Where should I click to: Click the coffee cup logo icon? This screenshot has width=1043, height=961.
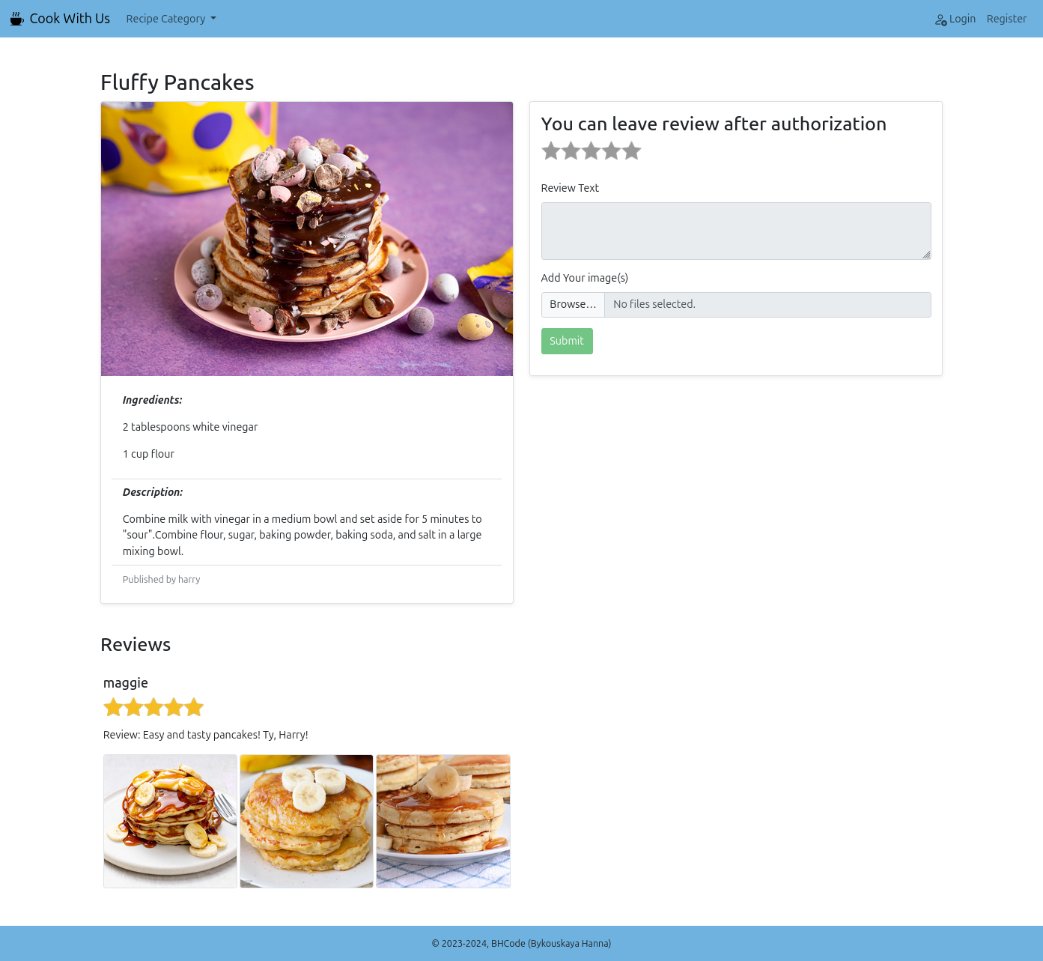[x=16, y=19]
